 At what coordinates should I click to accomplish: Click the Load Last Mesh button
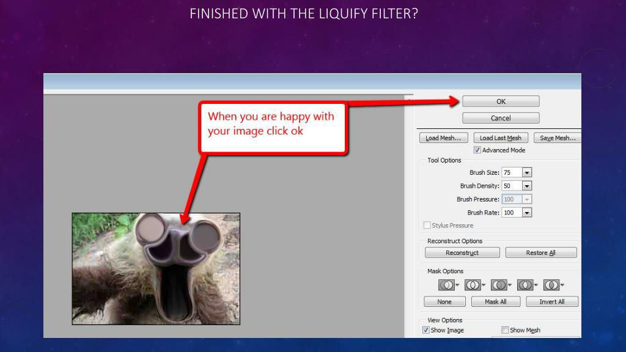501,137
